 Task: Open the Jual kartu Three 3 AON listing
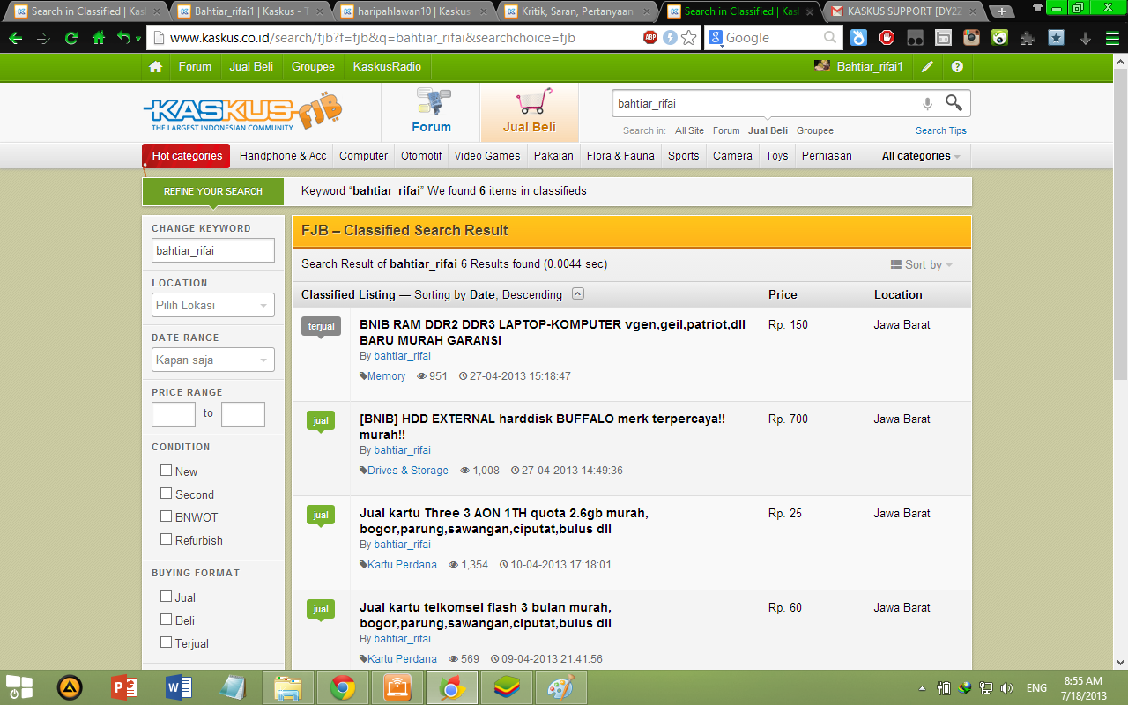504,521
